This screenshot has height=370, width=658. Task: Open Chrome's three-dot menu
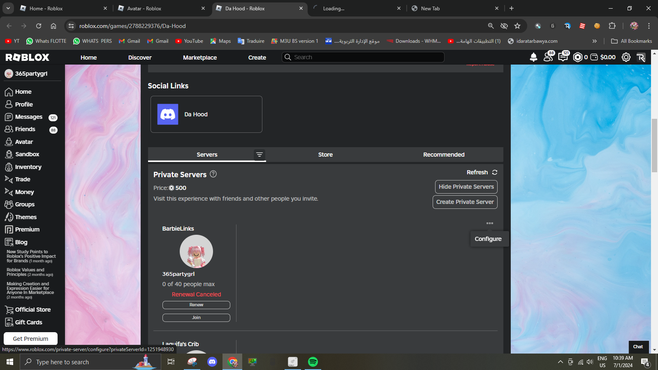tap(649, 26)
